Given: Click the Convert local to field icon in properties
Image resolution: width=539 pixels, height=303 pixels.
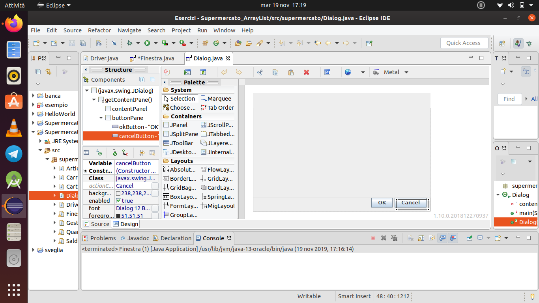Looking at the screenshot, I should pyautogui.click(x=125, y=153).
